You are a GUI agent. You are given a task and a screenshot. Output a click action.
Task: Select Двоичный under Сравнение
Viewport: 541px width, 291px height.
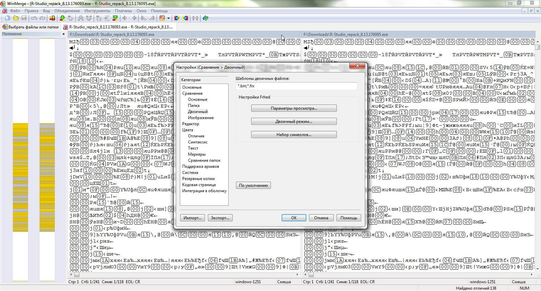pyautogui.click(x=198, y=112)
